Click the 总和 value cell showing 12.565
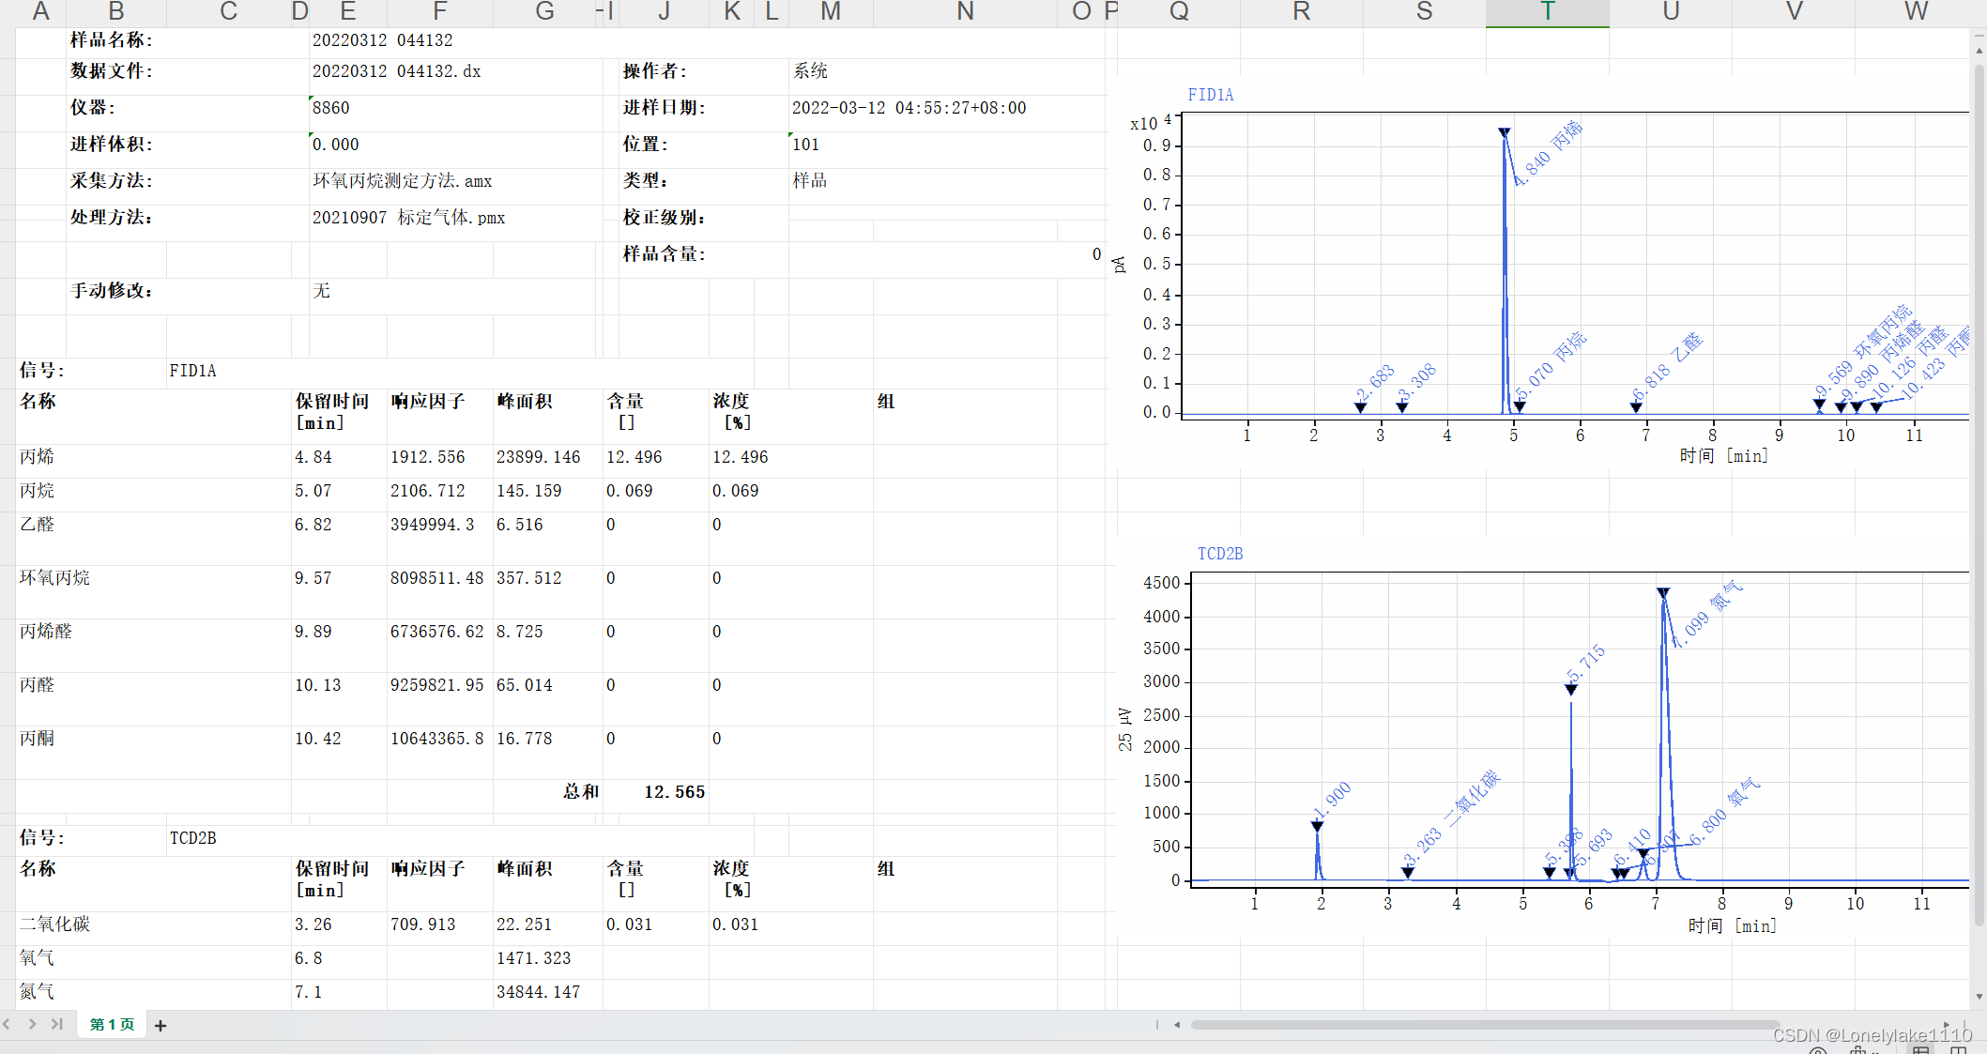Viewport: 1987px width, 1054px height. [x=675, y=791]
